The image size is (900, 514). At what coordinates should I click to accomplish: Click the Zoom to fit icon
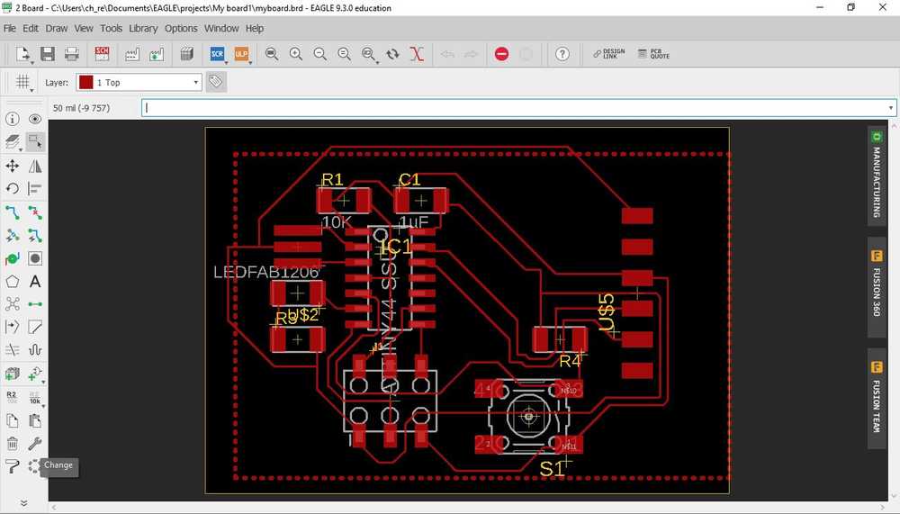(x=272, y=54)
